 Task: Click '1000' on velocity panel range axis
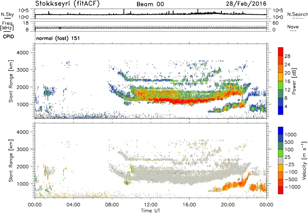tap(23, 184)
